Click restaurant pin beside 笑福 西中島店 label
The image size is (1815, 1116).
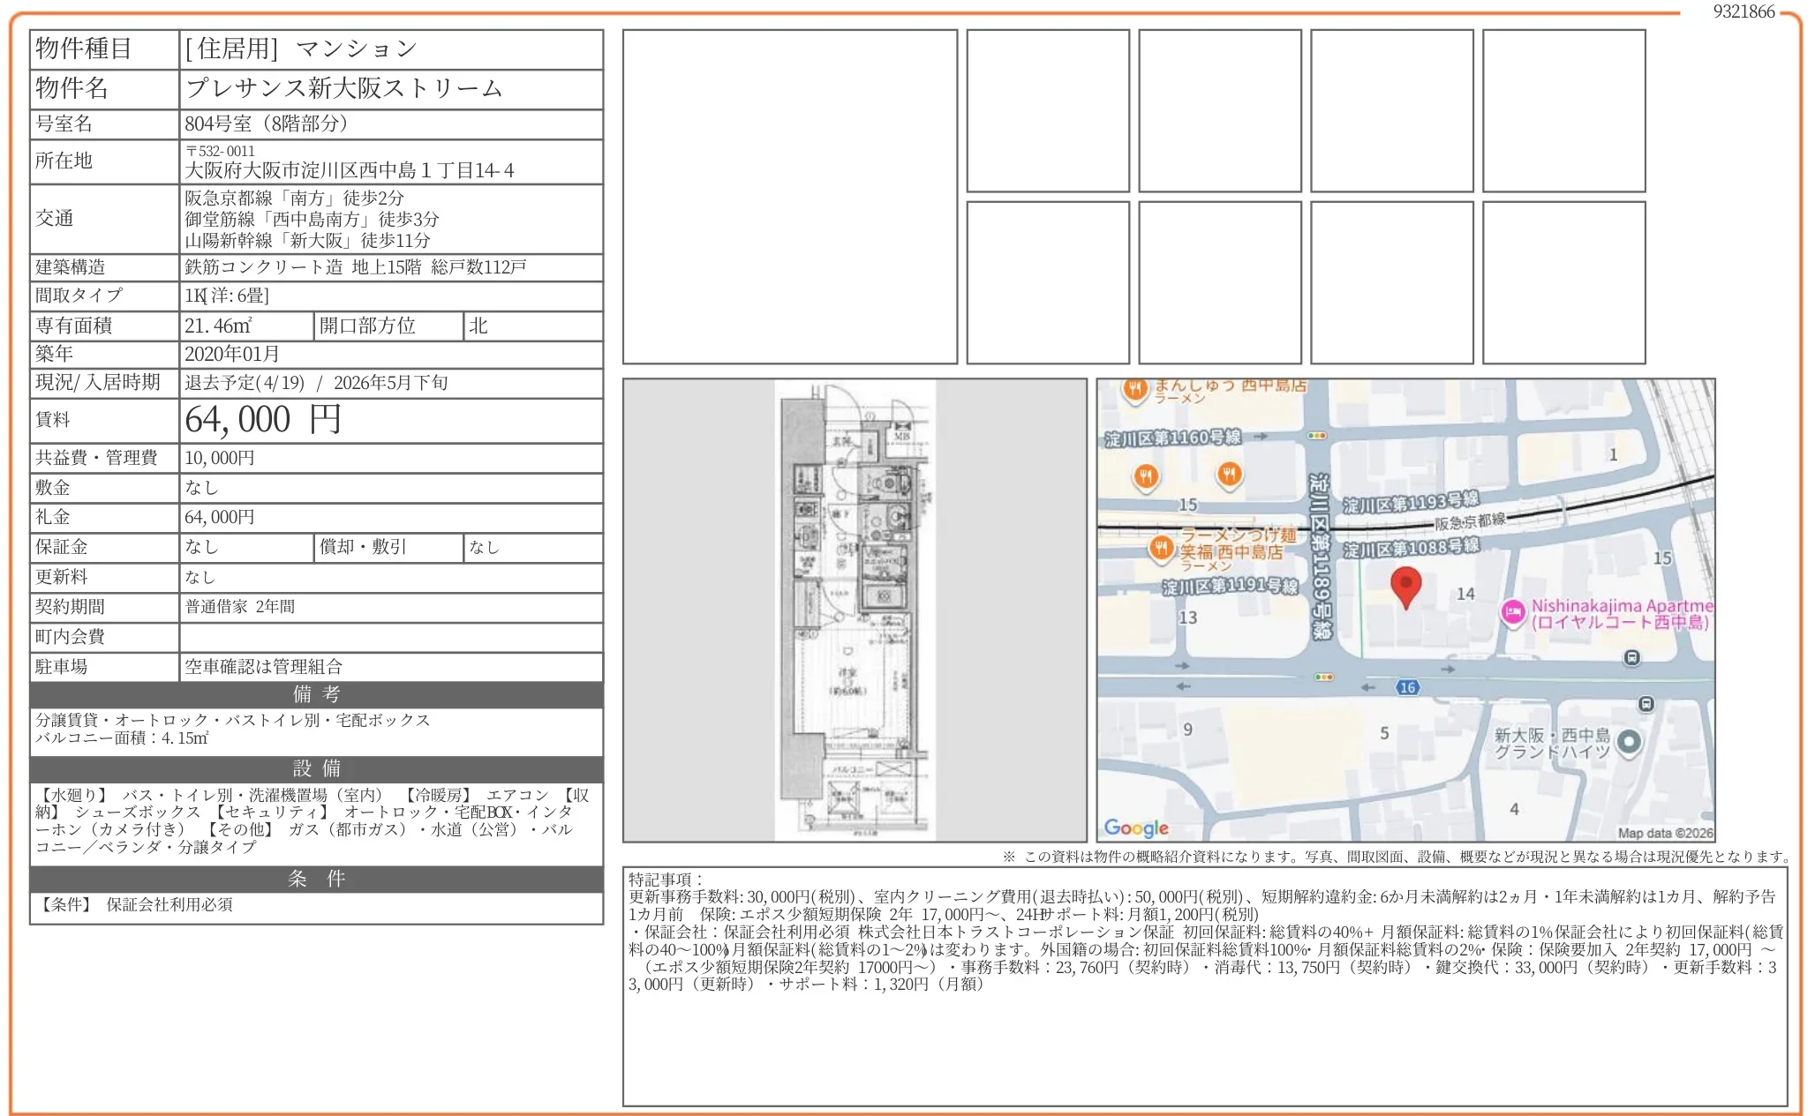1161,548
